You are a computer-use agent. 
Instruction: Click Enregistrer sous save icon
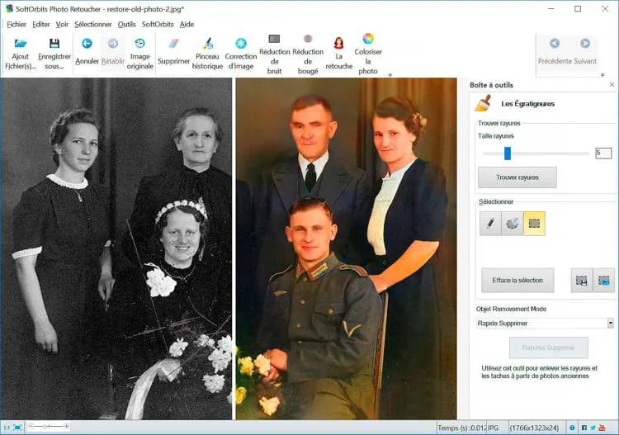click(54, 44)
